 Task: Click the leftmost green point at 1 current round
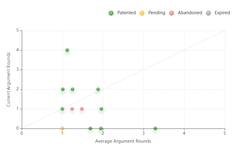(x=62, y=109)
